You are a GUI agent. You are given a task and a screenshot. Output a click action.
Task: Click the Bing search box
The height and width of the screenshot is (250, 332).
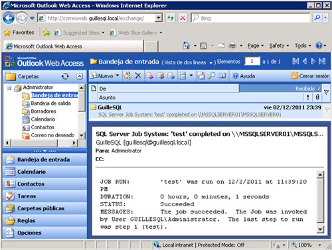(250, 18)
